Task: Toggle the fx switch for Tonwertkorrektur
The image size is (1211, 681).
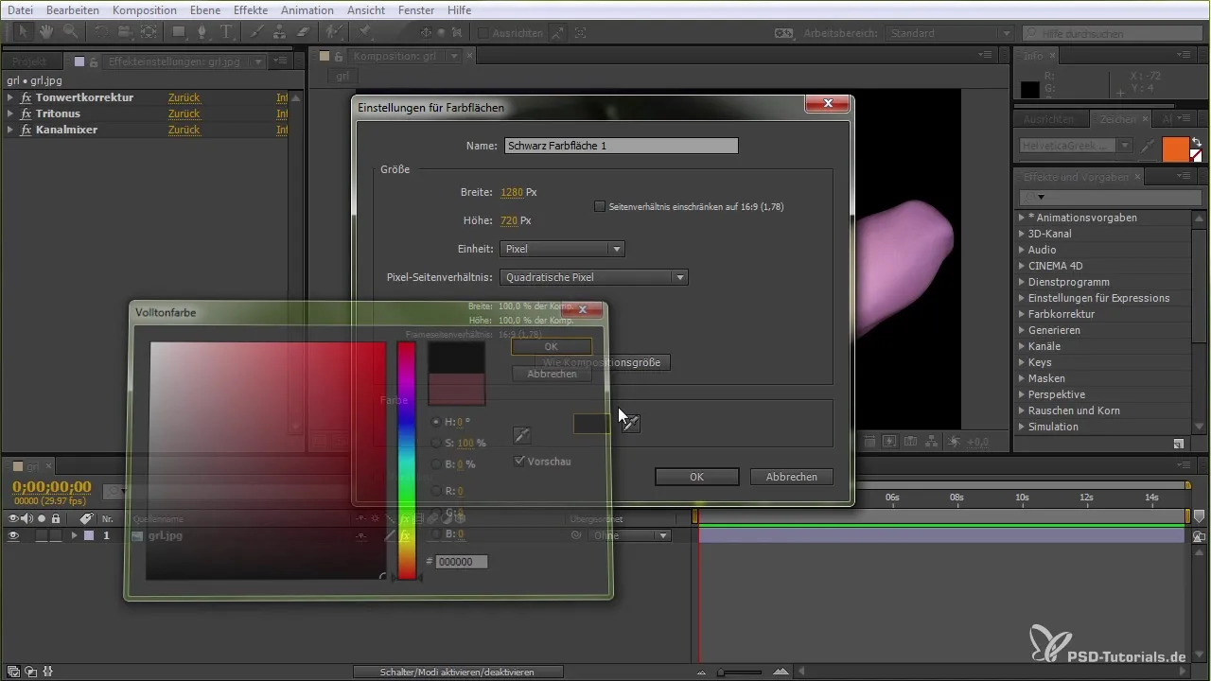Action: (26, 97)
